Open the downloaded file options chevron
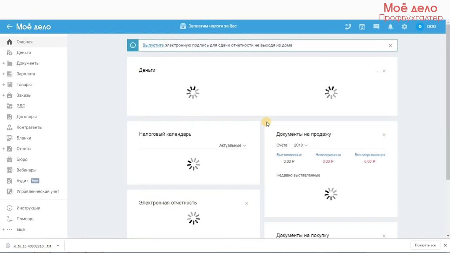 coord(58,246)
